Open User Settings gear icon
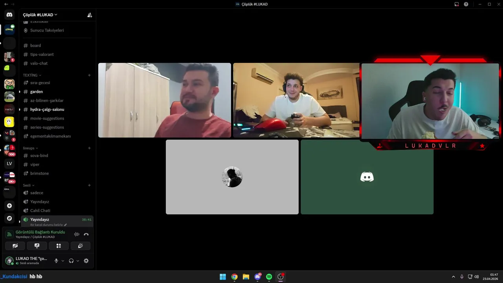Viewport: 503px width, 283px height. click(86, 261)
